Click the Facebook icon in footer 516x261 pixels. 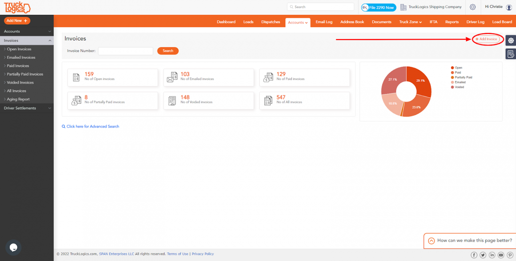click(x=474, y=255)
